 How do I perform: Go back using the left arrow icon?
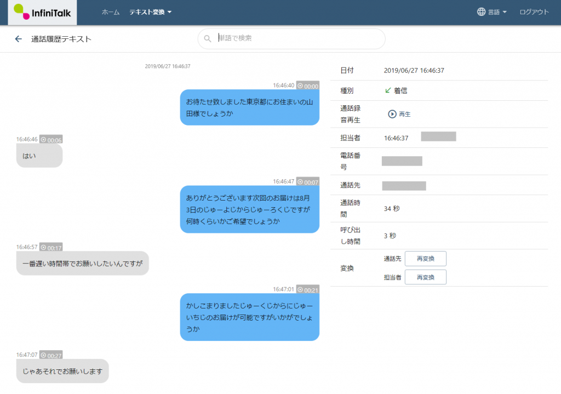pyautogui.click(x=18, y=39)
